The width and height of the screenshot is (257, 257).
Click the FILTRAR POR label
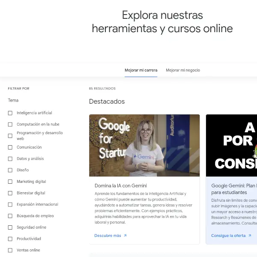pyautogui.click(x=18, y=89)
